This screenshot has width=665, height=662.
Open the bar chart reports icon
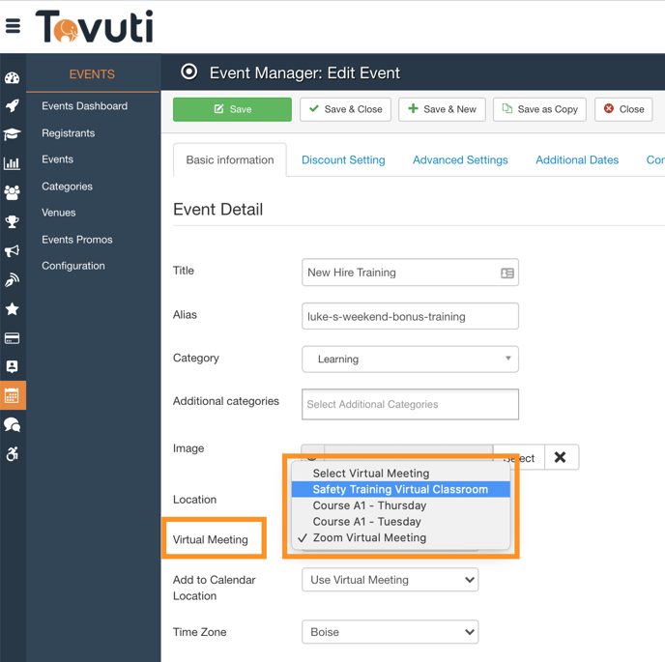[13, 163]
